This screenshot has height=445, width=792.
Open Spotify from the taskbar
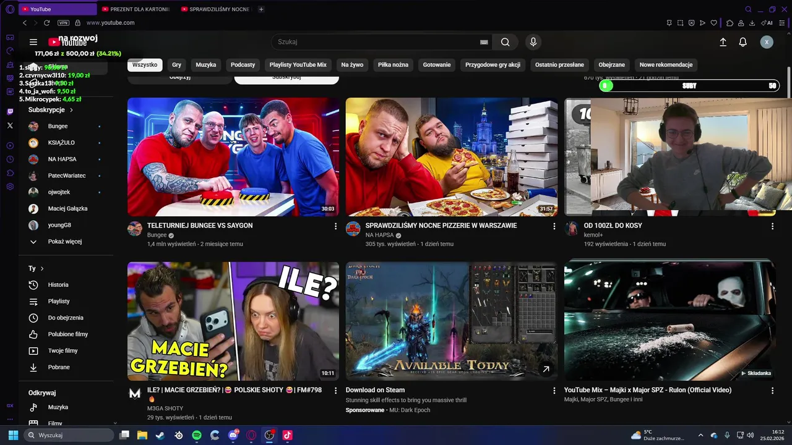pos(197,435)
